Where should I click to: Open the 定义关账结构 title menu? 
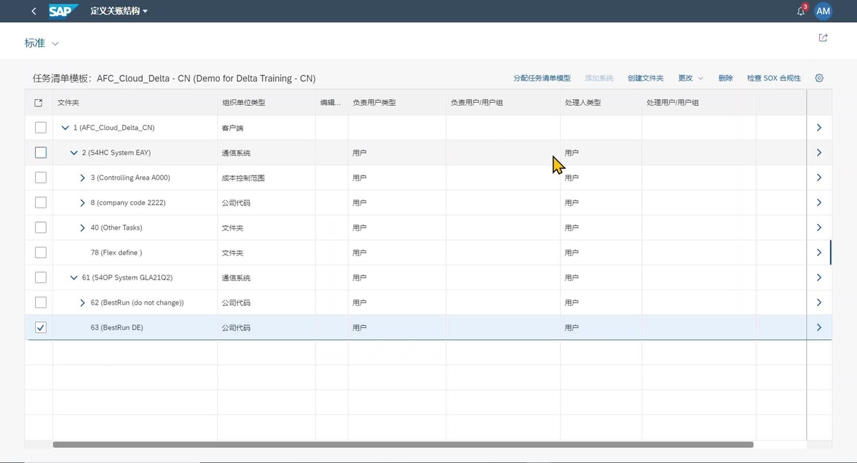[119, 11]
